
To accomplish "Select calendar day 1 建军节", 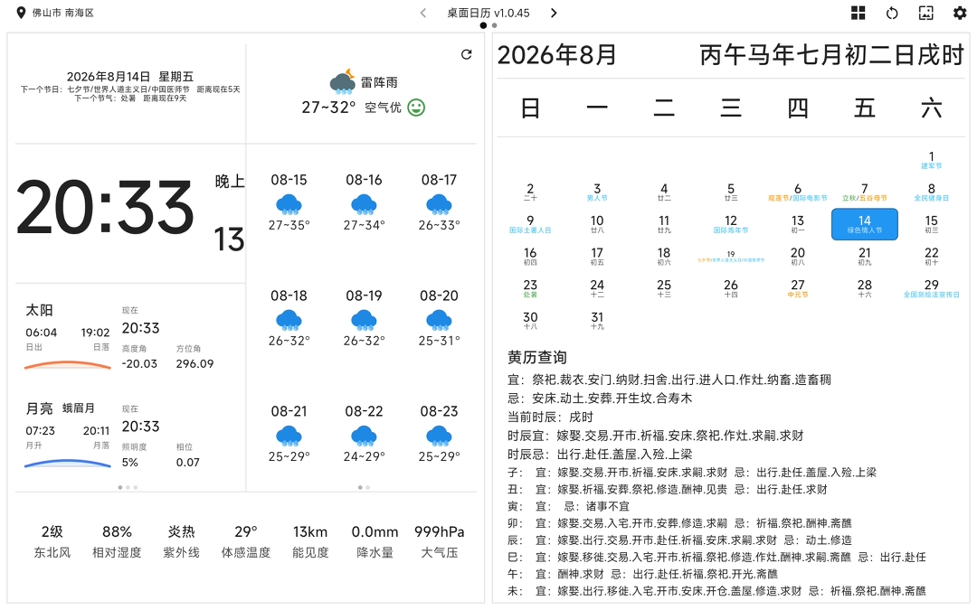I will tap(931, 160).
